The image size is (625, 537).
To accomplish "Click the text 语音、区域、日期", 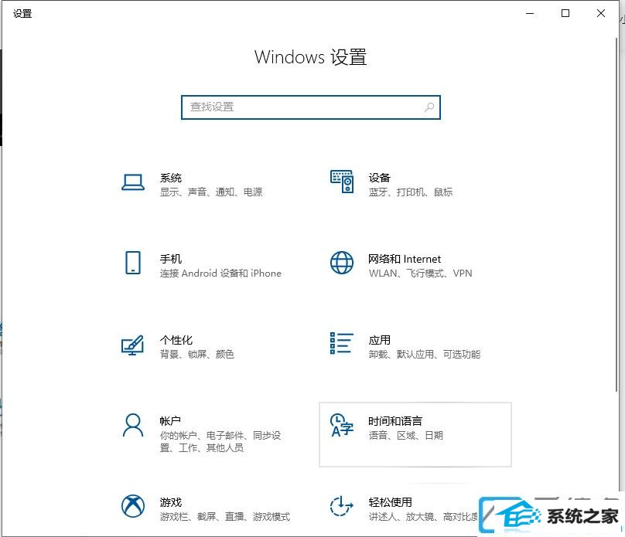I will 406,435.
